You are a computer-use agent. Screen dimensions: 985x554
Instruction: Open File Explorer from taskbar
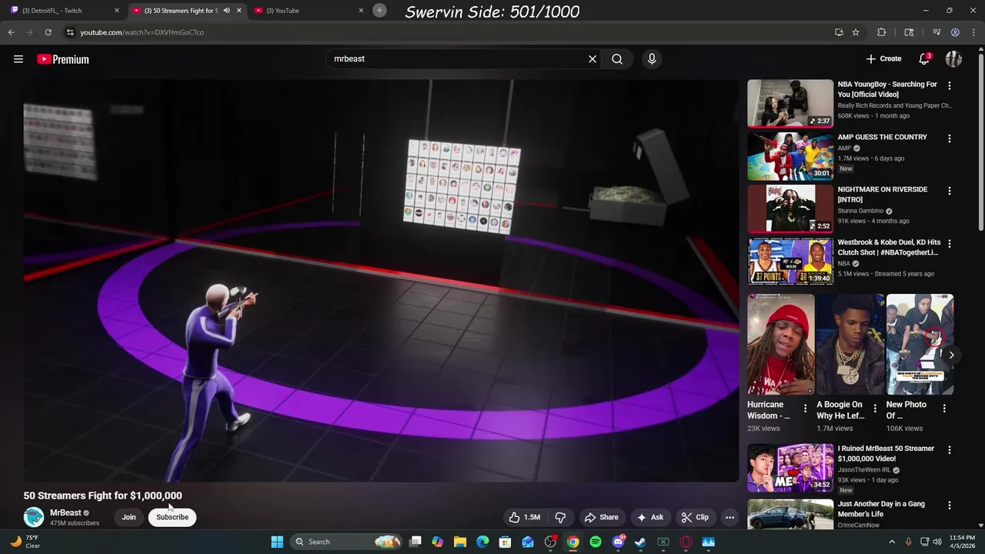pos(460,542)
